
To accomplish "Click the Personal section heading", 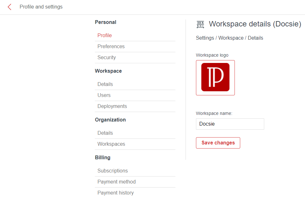I will click(x=106, y=22).
